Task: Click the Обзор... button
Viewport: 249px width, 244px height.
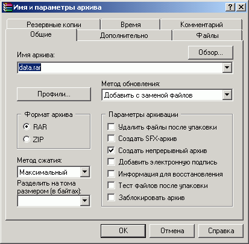Action: tap(210, 52)
